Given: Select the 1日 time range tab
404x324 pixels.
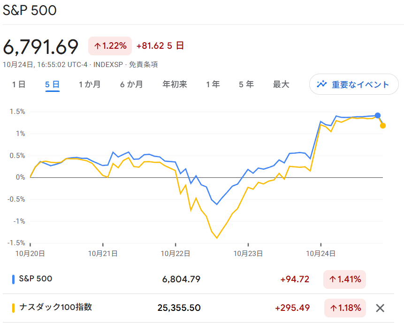Looking at the screenshot, I should click(19, 84).
